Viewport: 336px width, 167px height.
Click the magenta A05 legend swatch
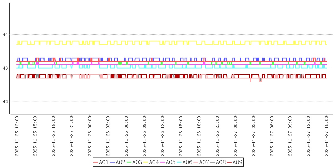[163, 162]
